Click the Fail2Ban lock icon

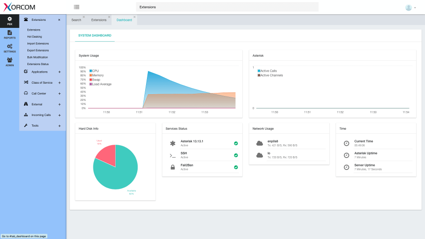pyautogui.click(x=173, y=167)
